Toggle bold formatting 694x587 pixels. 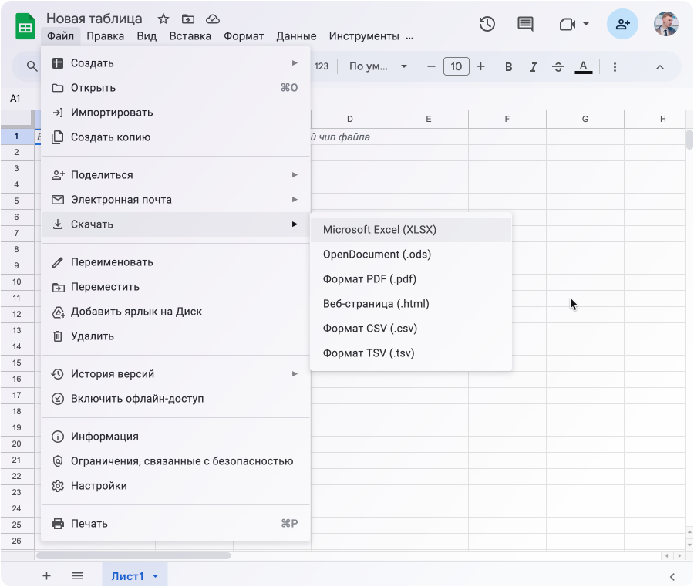tap(509, 67)
